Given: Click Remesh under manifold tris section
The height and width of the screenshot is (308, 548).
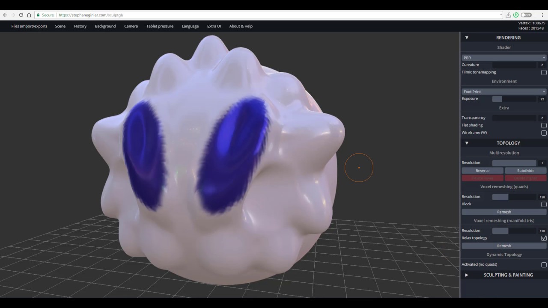Looking at the screenshot, I should click(504, 246).
